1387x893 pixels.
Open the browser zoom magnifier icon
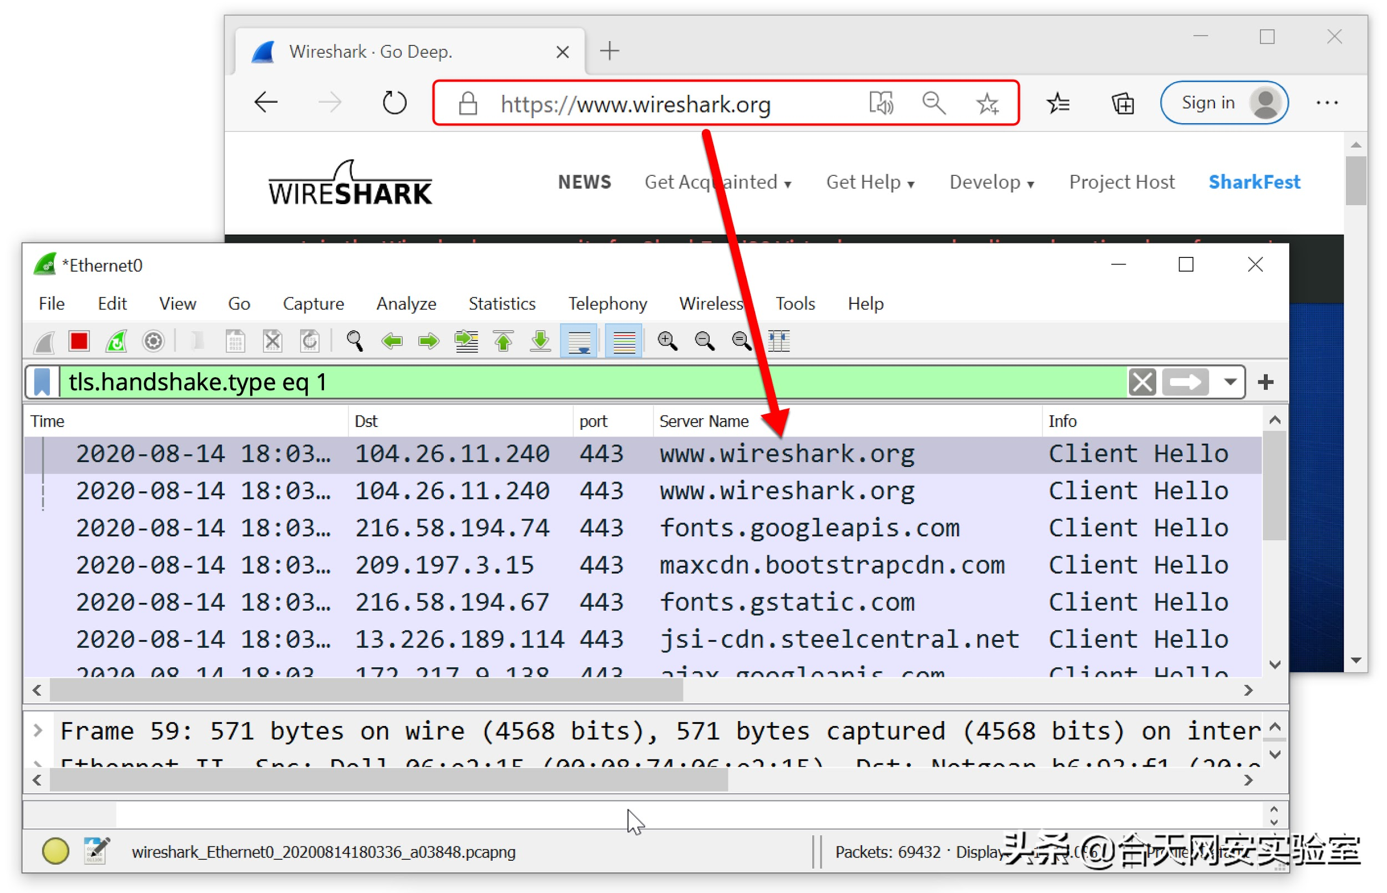click(x=934, y=103)
